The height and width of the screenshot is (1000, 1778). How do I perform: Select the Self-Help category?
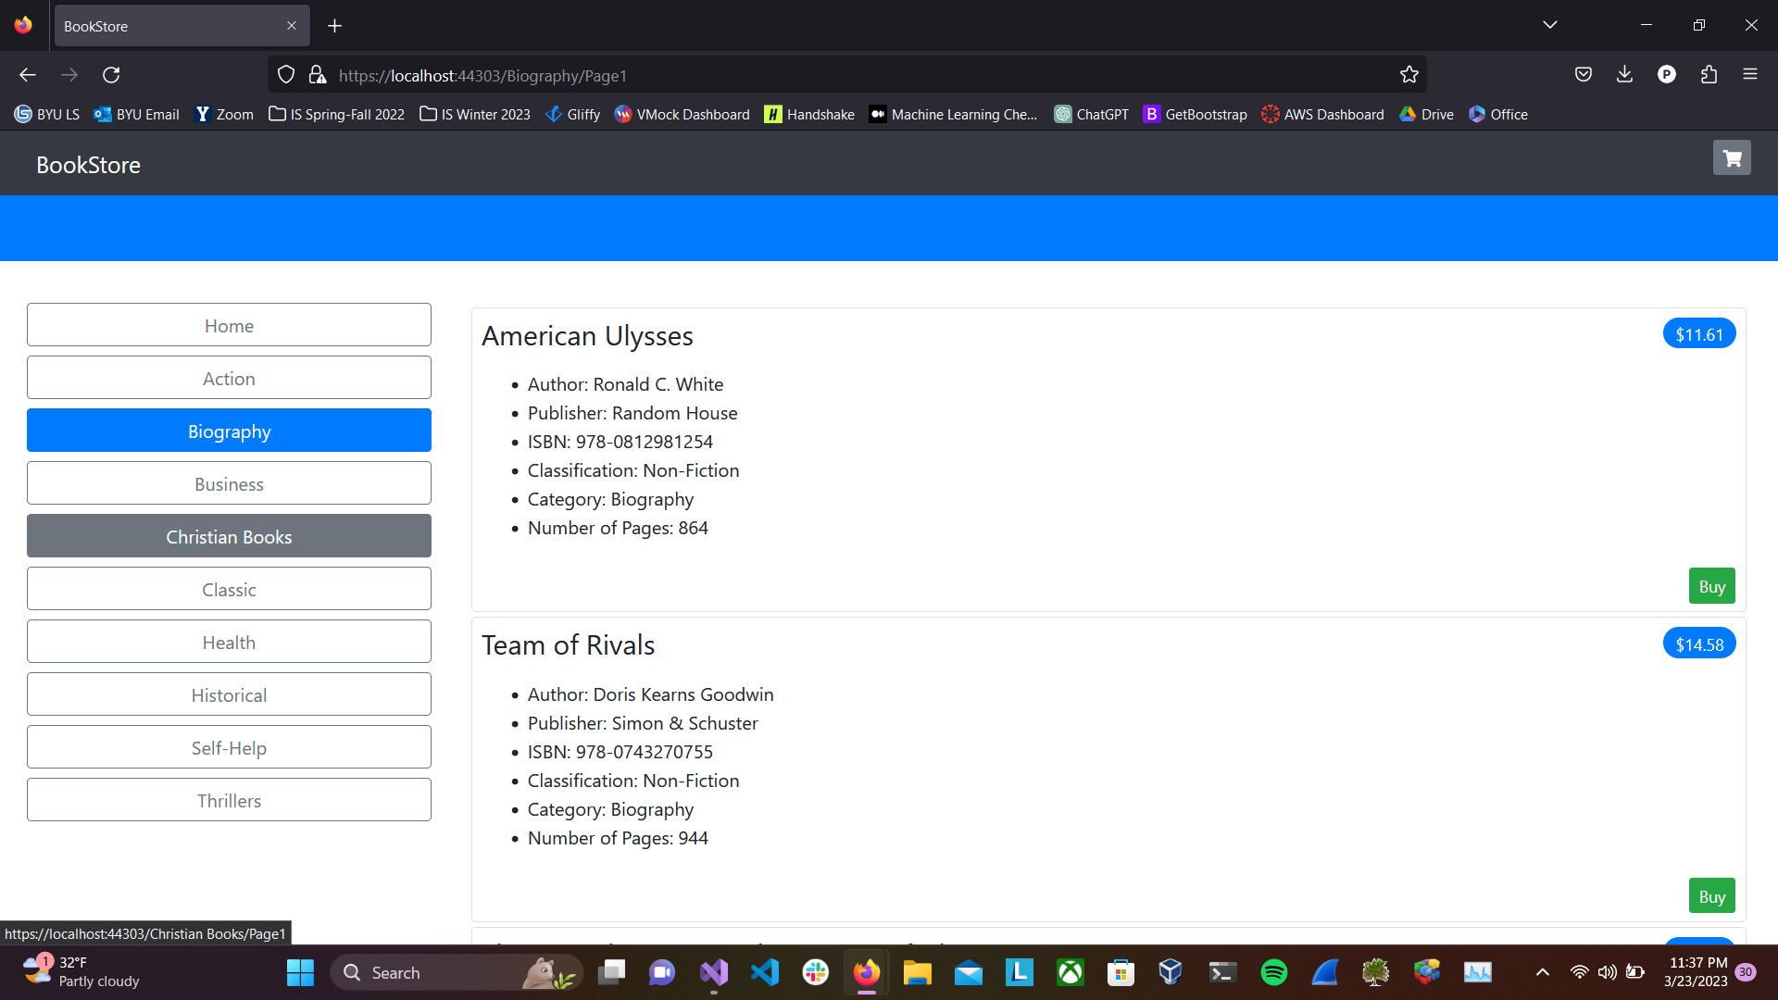pyautogui.click(x=229, y=747)
